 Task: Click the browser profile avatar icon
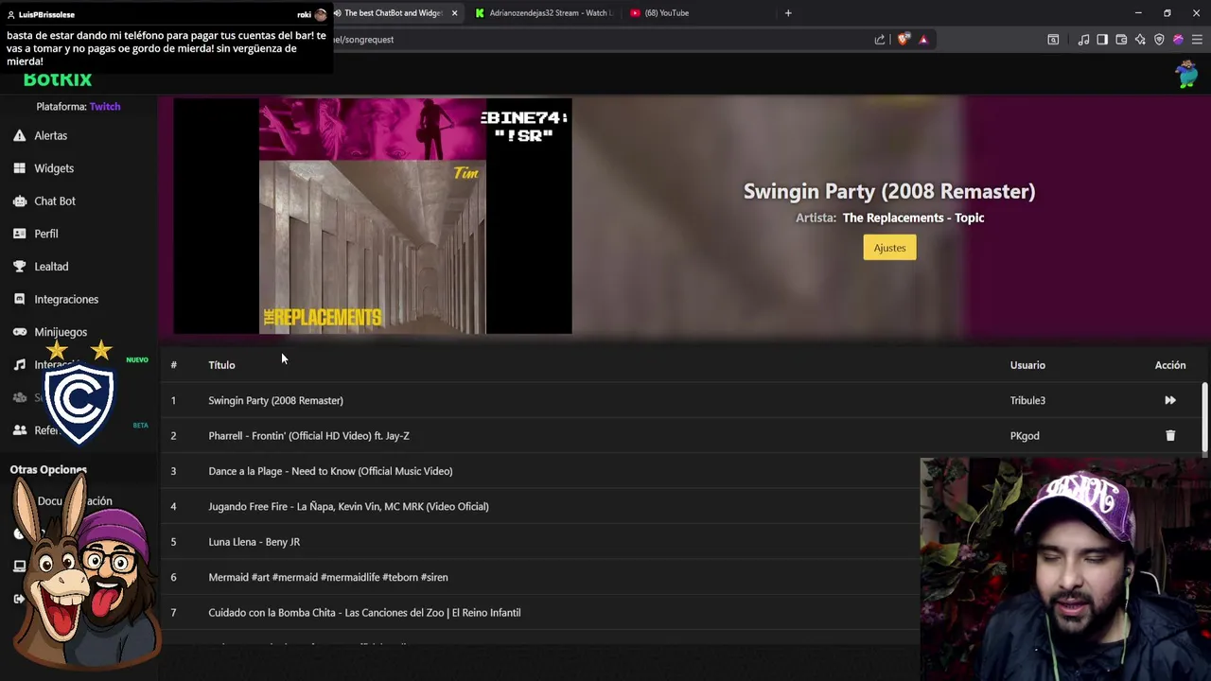1178,40
